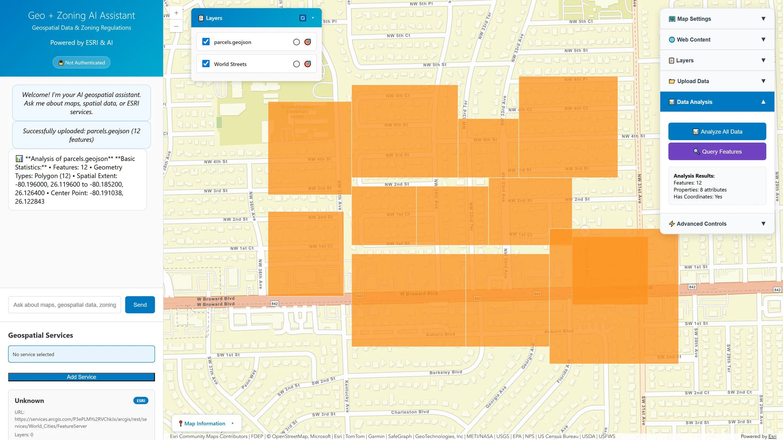
Task: Click the Web Content globe icon
Action: click(x=672, y=40)
